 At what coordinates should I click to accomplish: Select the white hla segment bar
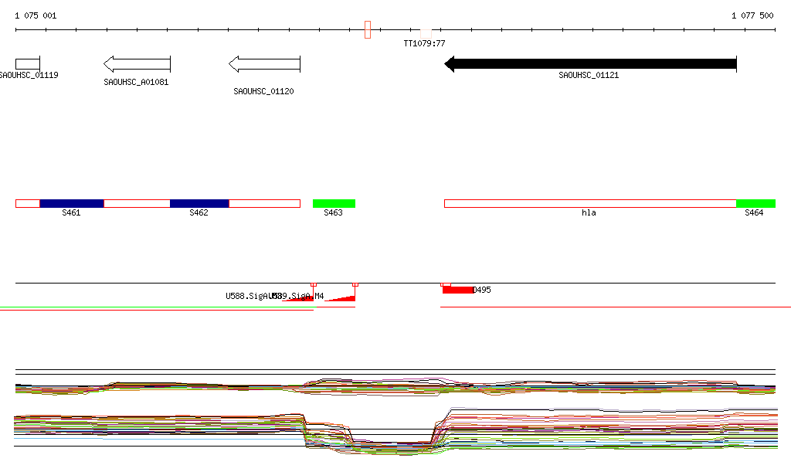click(590, 203)
